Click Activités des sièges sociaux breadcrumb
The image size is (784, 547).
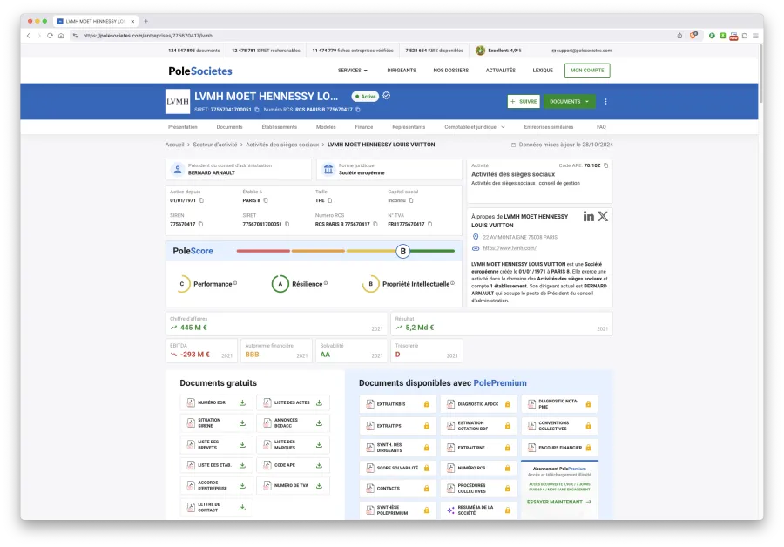tap(282, 145)
